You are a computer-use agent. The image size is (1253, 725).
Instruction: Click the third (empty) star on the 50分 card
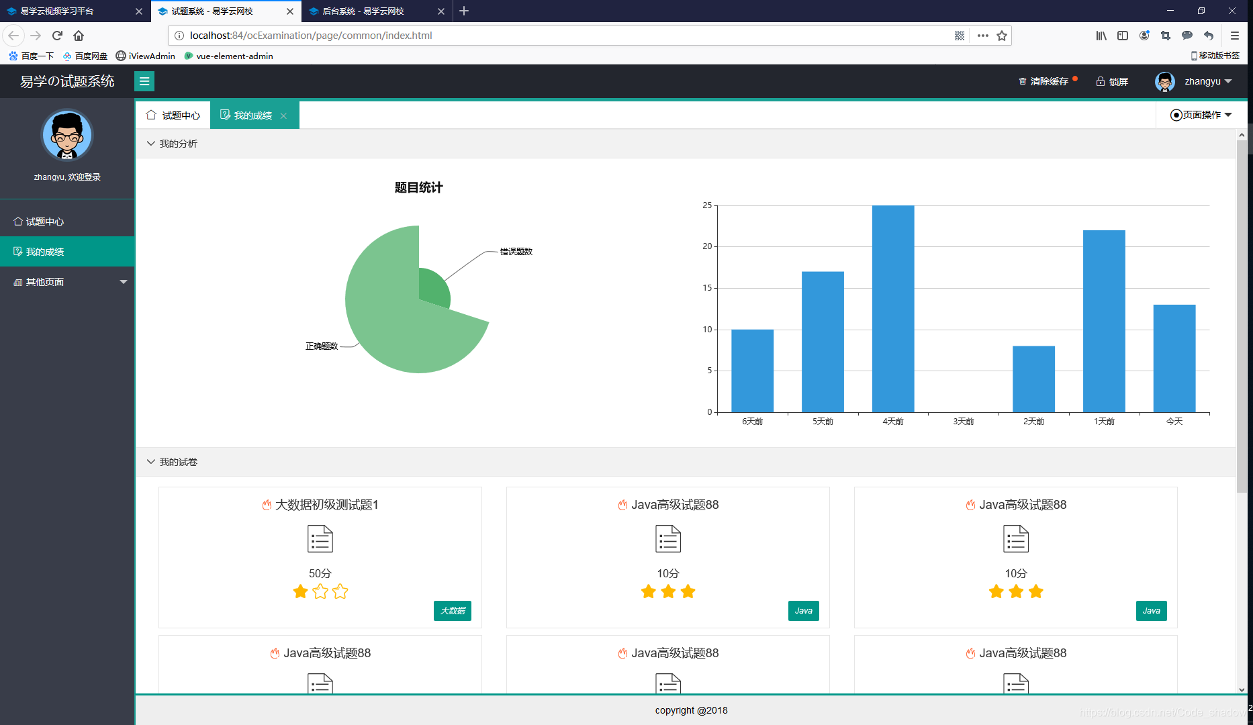(x=340, y=591)
